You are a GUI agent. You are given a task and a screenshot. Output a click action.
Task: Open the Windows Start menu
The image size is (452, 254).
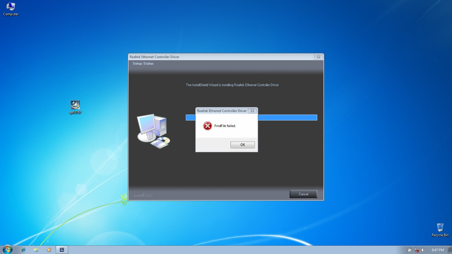8,249
